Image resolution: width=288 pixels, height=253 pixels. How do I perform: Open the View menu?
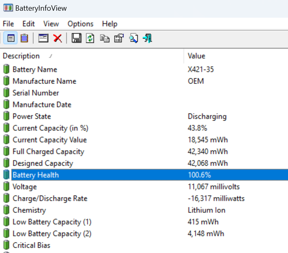tap(51, 24)
